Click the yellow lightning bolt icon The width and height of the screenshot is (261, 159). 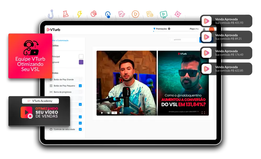pyautogui.click(x=80, y=14)
